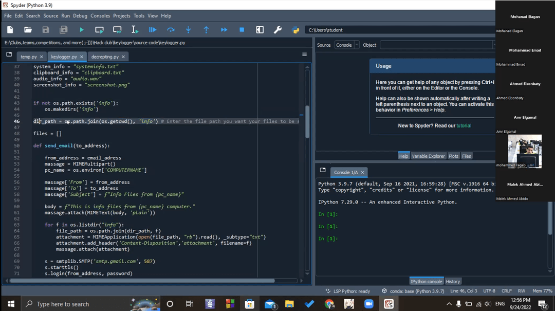Select the Help pane tab

point(403,156)
